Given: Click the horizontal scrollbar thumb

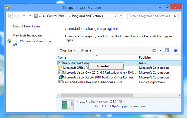Looking at the screenshot, I should [97, 95].
